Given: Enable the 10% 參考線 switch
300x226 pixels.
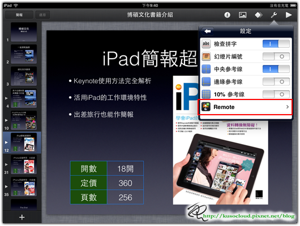Looking at the screenshot, I should click(x=276, y=94).
